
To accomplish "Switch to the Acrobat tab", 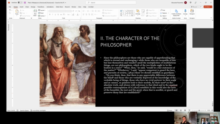I will (91, 7).
